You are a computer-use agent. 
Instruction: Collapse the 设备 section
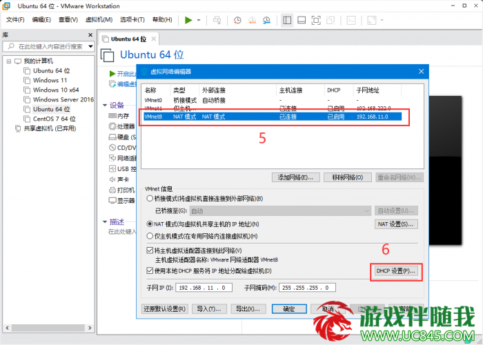[x=105, y=106]
